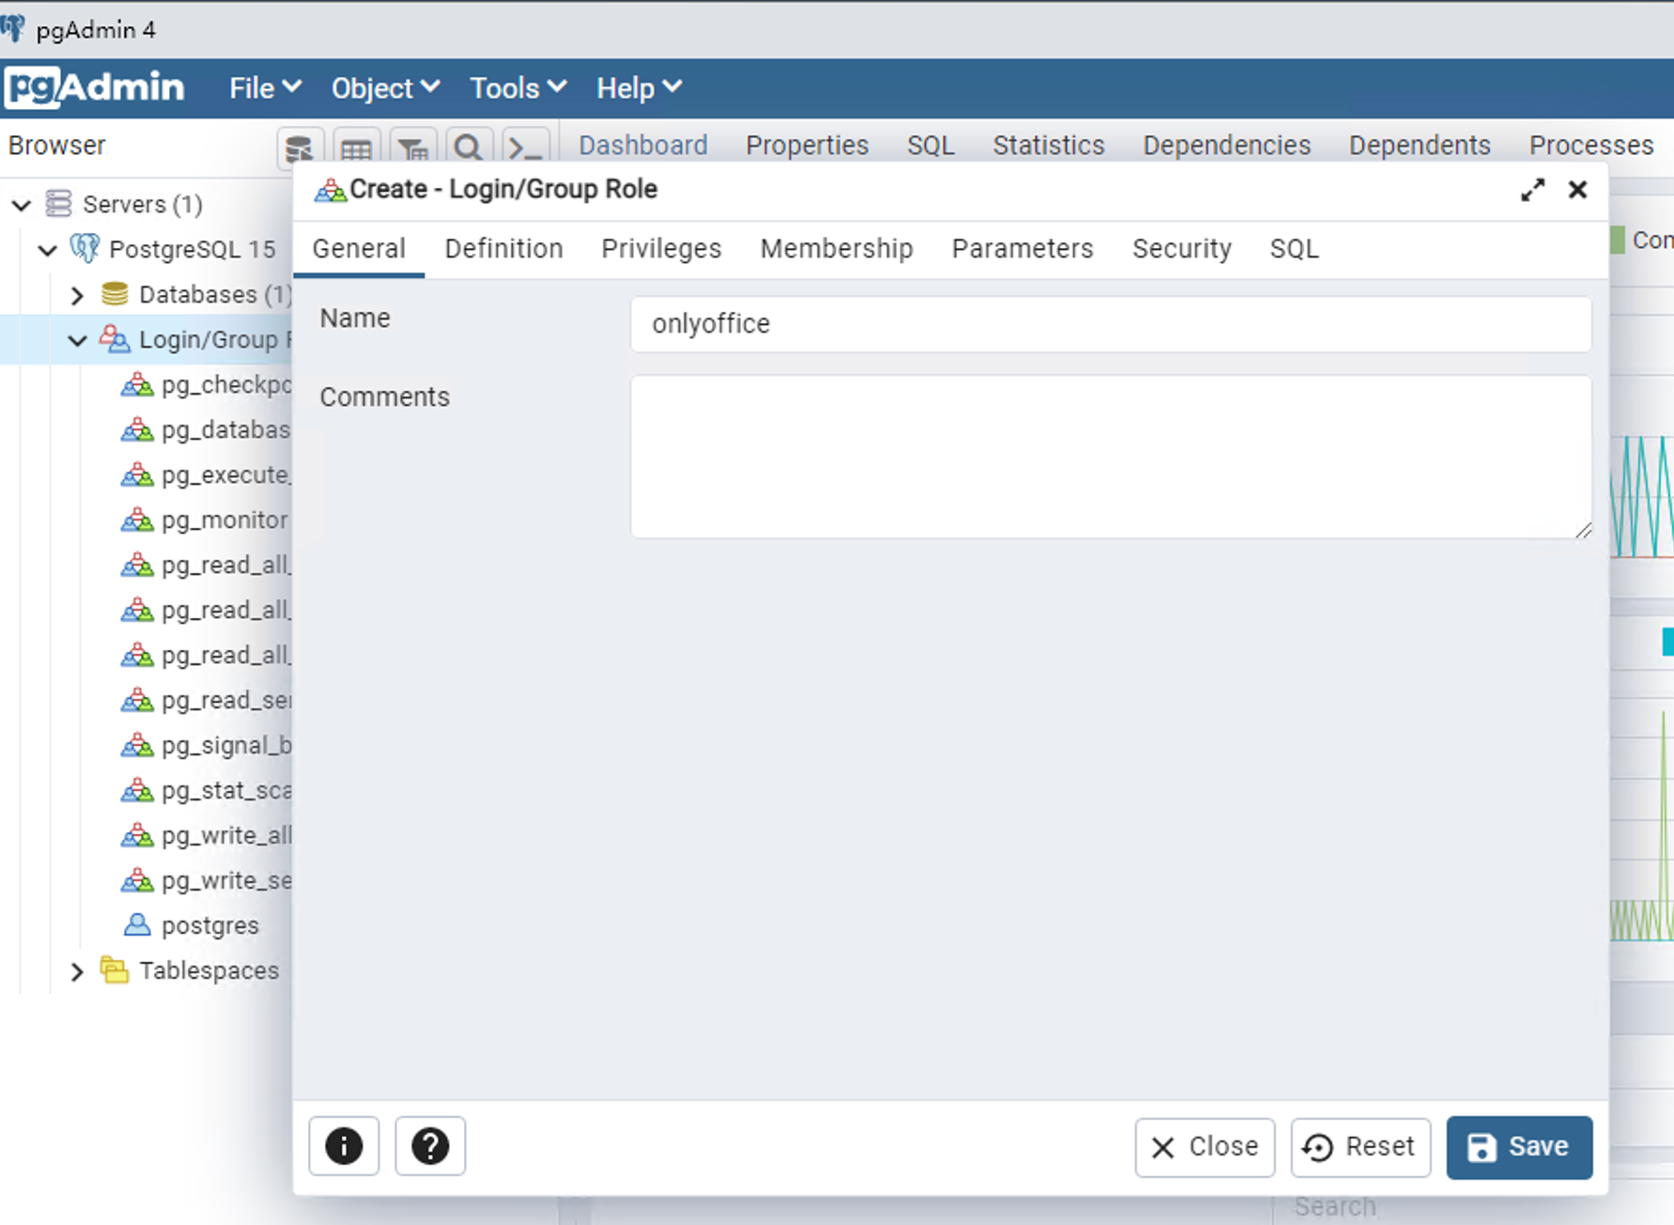Switch to the Properties panel tab
Image resolution: width=1674 pixels, height=1225 pixels.
coord(807,146)
